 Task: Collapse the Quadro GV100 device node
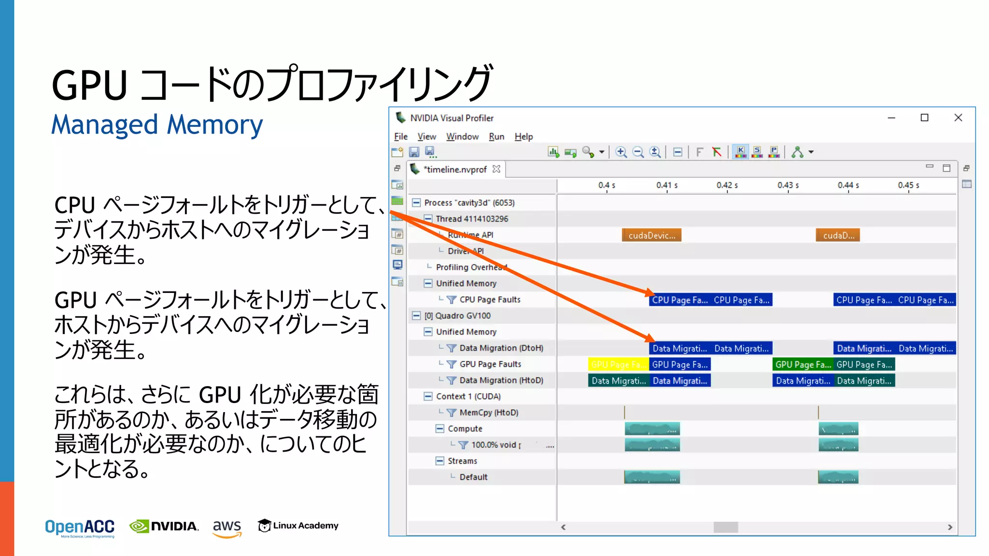tap(416, 316)
